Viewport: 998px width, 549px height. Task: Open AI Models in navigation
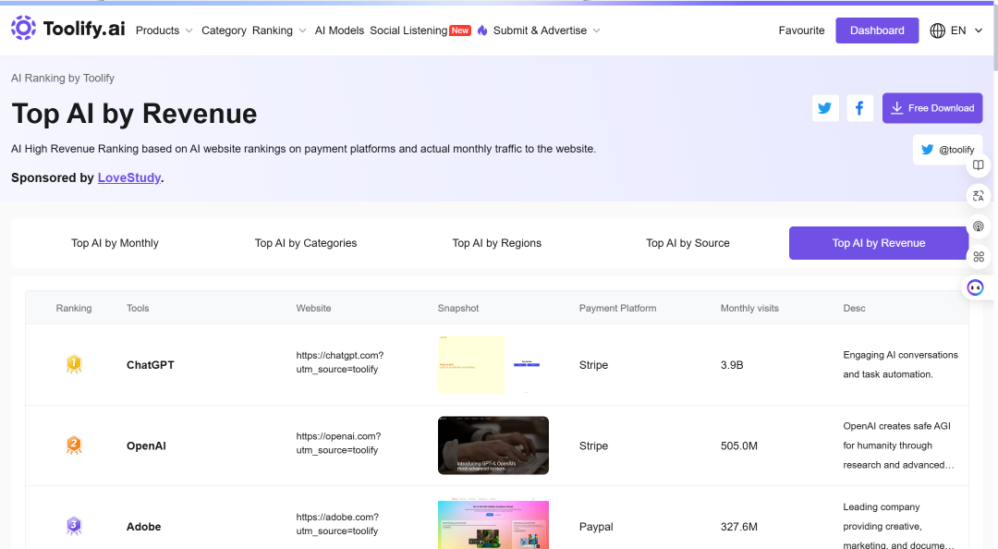tap(339, 30)
